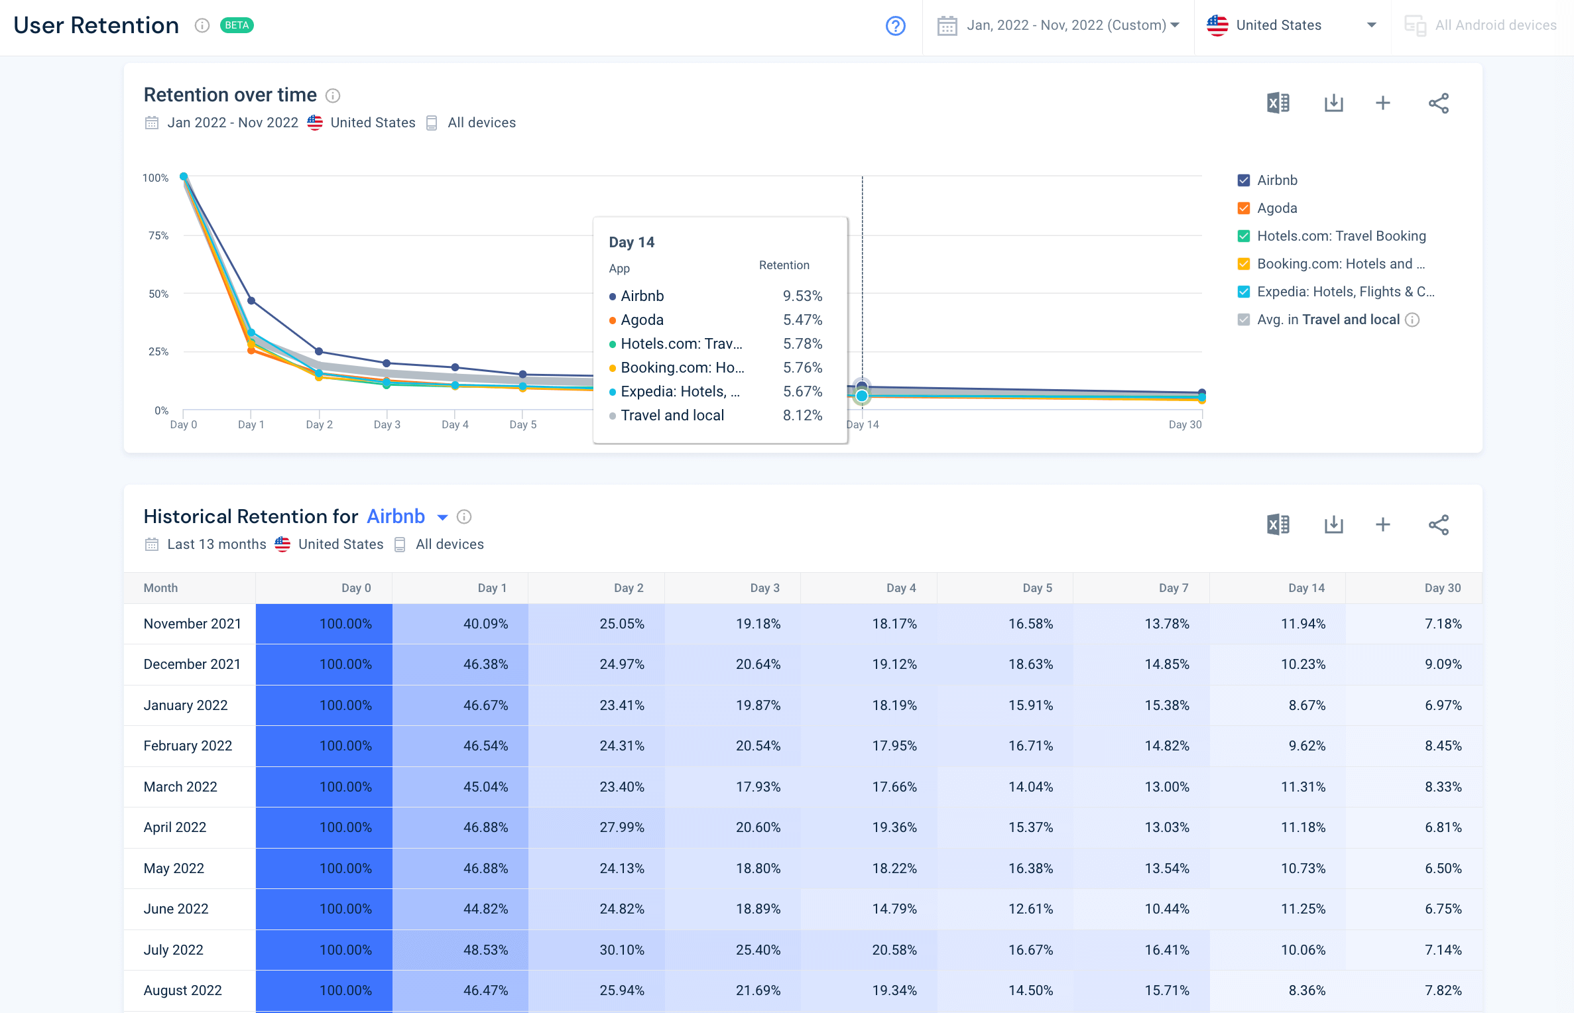Share the Historical Retention table
Viewport: 1574px width, 1013px height.
[1439, 524]
